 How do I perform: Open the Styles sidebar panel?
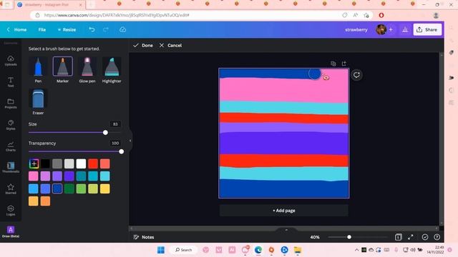11,125
